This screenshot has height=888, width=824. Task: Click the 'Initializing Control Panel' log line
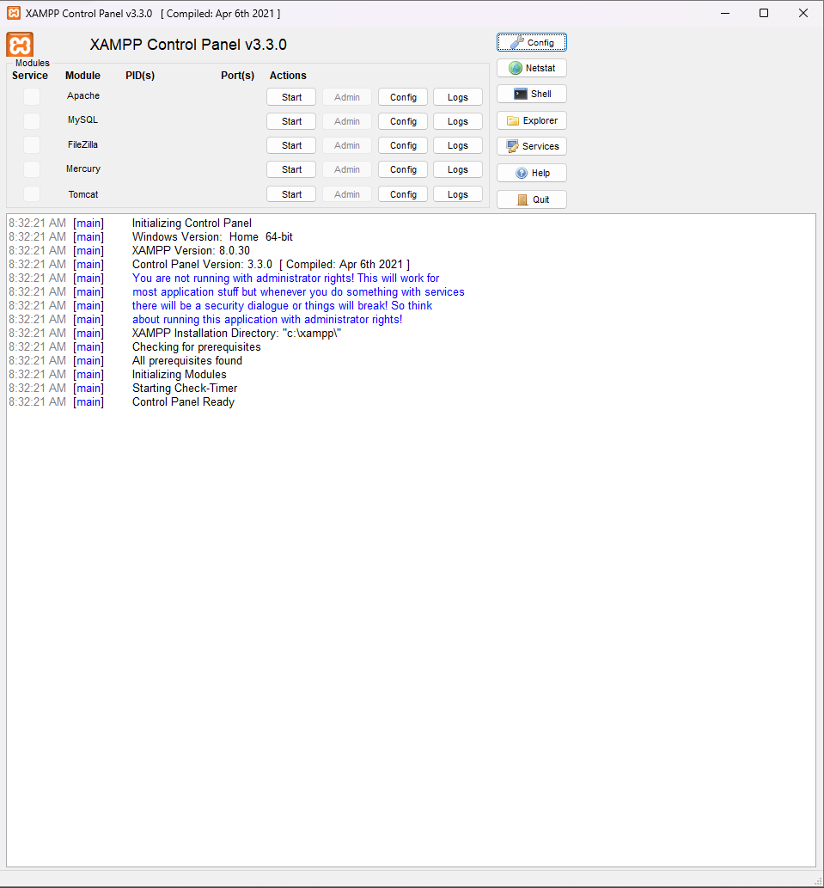[x=192, y=224]
